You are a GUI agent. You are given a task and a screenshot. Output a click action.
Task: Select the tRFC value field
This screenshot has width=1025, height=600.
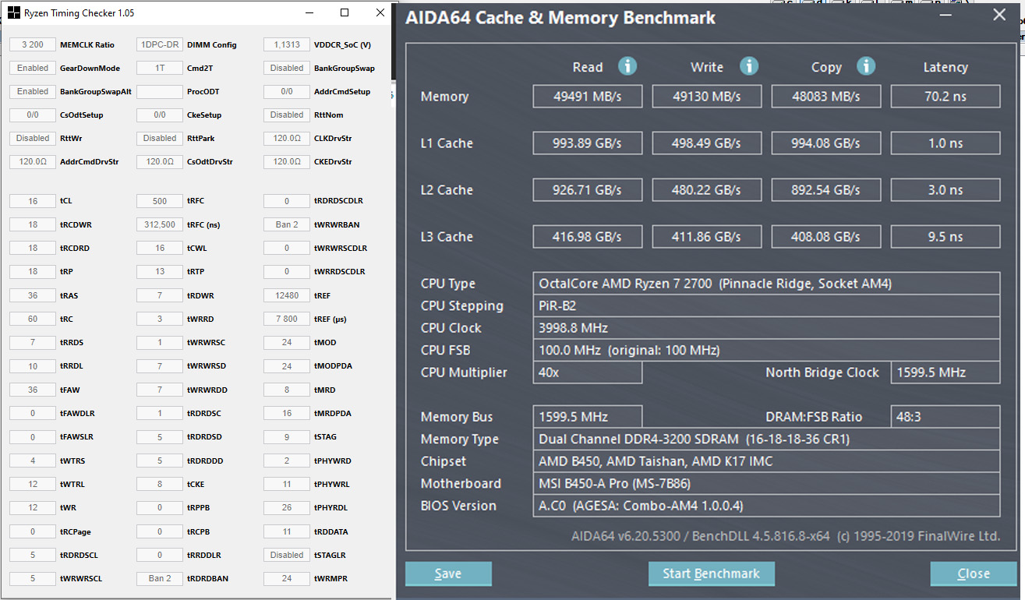pyautogui.click(x=160, y=201)
